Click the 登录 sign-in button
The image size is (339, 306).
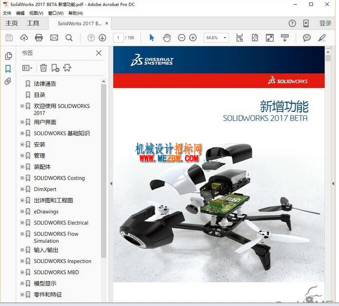325,23
